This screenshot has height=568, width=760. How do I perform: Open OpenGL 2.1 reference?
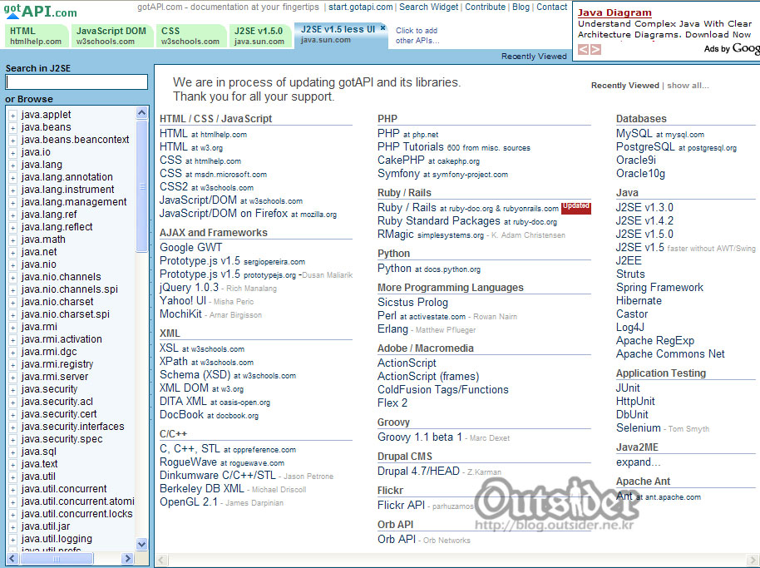pos(189,501)
